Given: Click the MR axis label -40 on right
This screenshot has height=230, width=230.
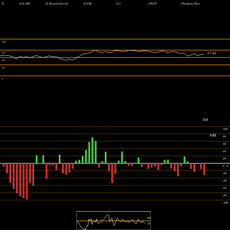Looking at the screenshot, I should 224,181.
